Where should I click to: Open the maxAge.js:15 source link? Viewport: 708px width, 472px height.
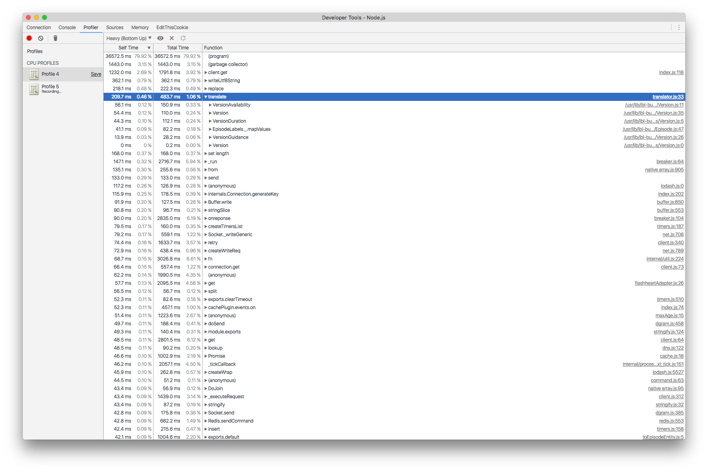670,316
